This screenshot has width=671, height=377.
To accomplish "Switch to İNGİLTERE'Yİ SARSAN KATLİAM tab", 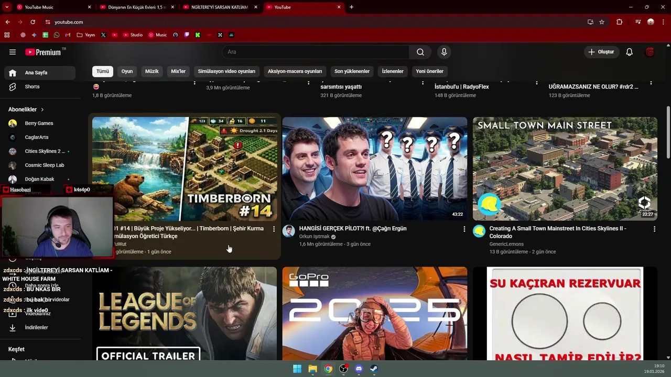I will pyautogui.click(x=220, y=7).
